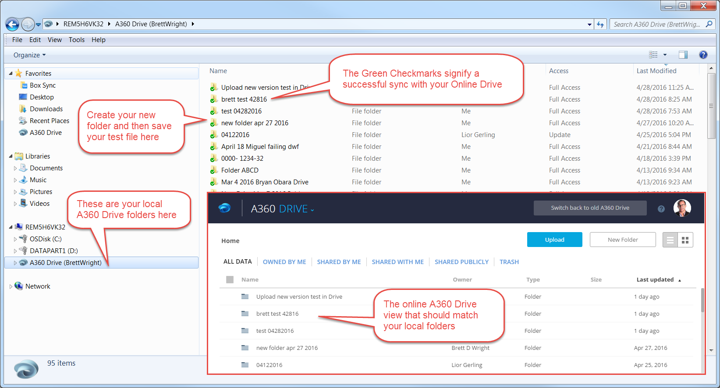This screenshot has height=388, width=720.
Task: Collapse the Favorites tree group
Action: point(11,73)
